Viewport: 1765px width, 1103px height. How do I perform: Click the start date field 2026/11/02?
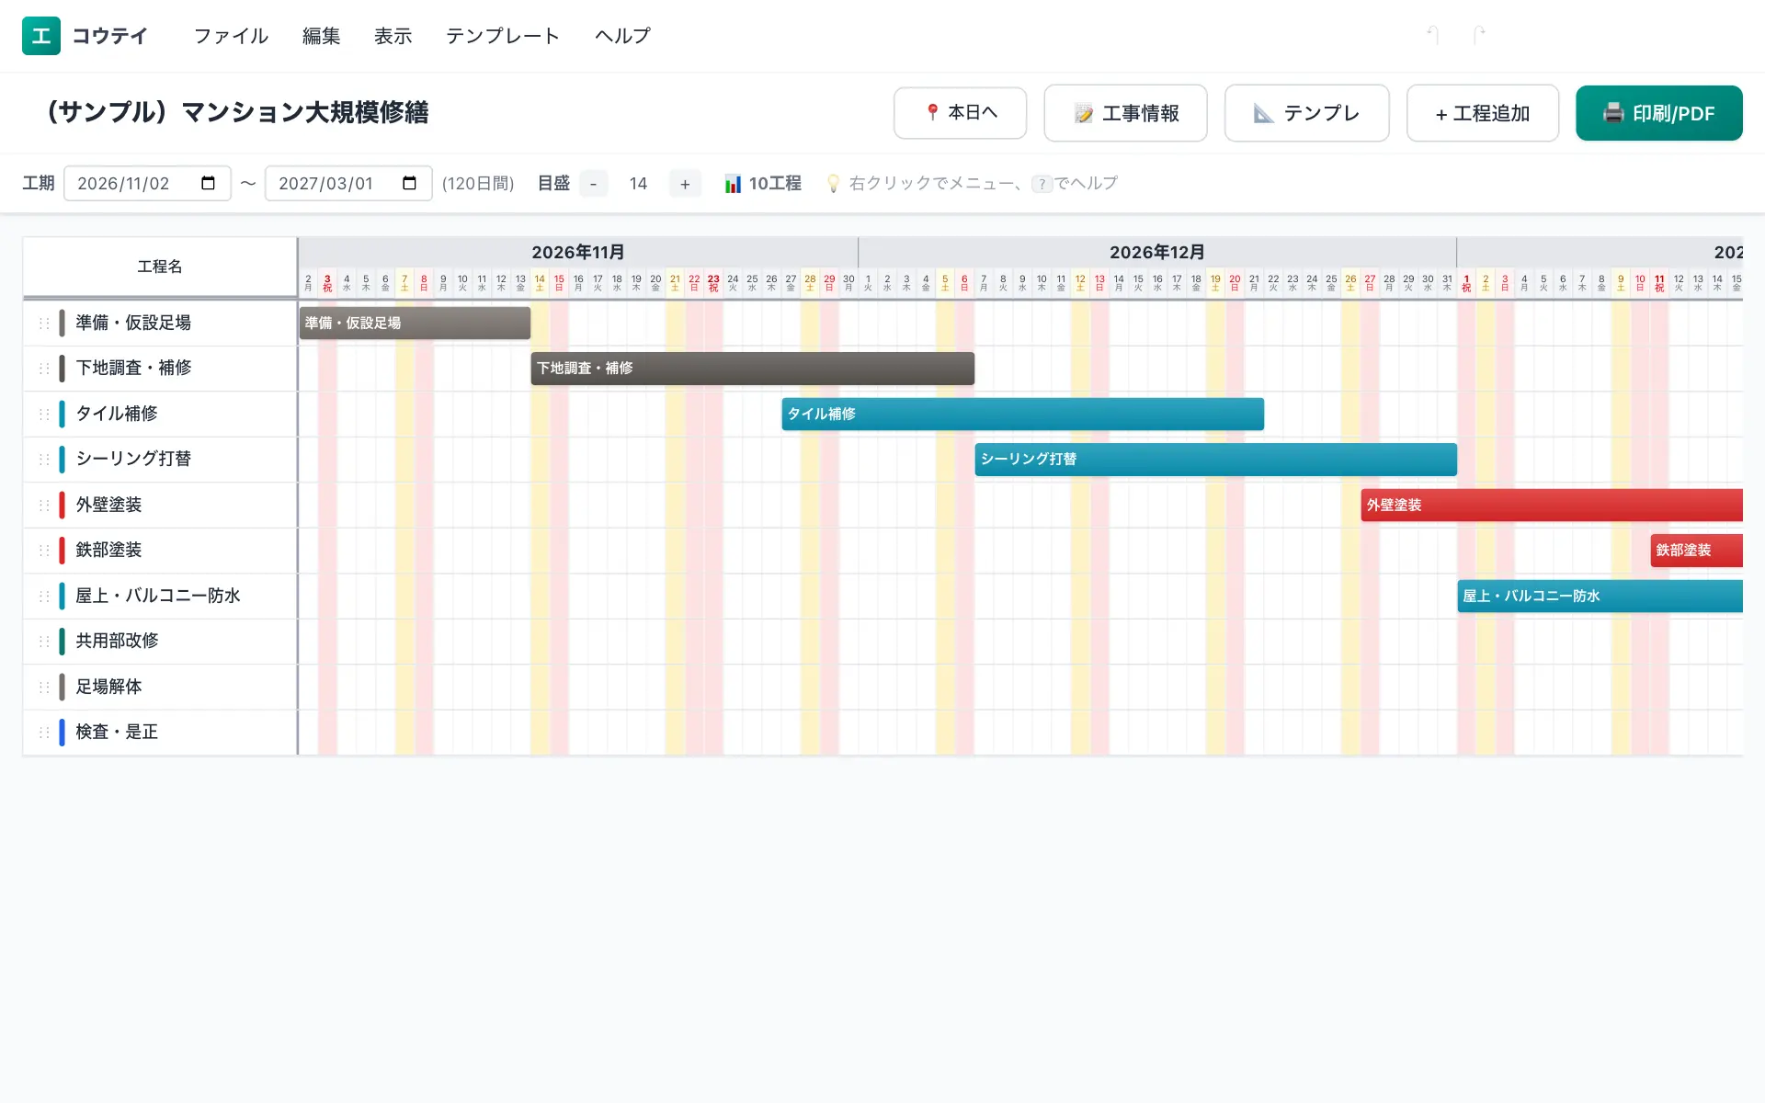click(x=147, y=183)
